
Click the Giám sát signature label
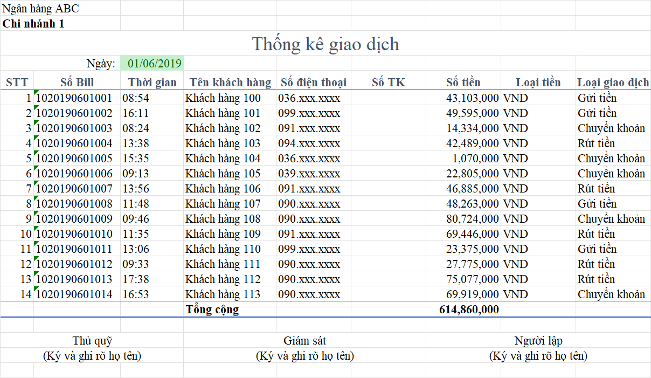[x=305, y=341]
